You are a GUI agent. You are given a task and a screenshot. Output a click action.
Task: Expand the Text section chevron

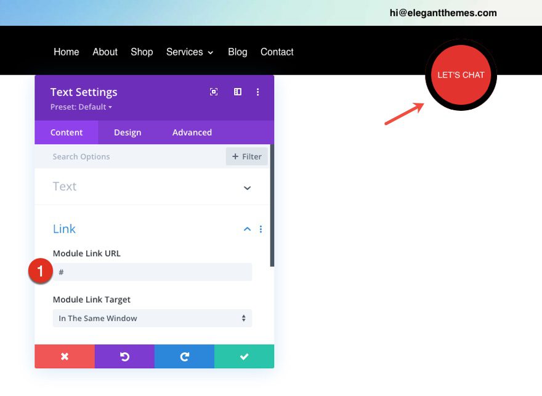(247, 188)
